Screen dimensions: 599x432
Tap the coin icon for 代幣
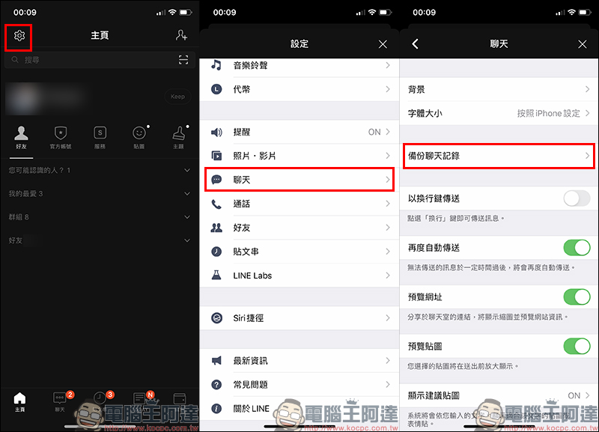[216, 89]
